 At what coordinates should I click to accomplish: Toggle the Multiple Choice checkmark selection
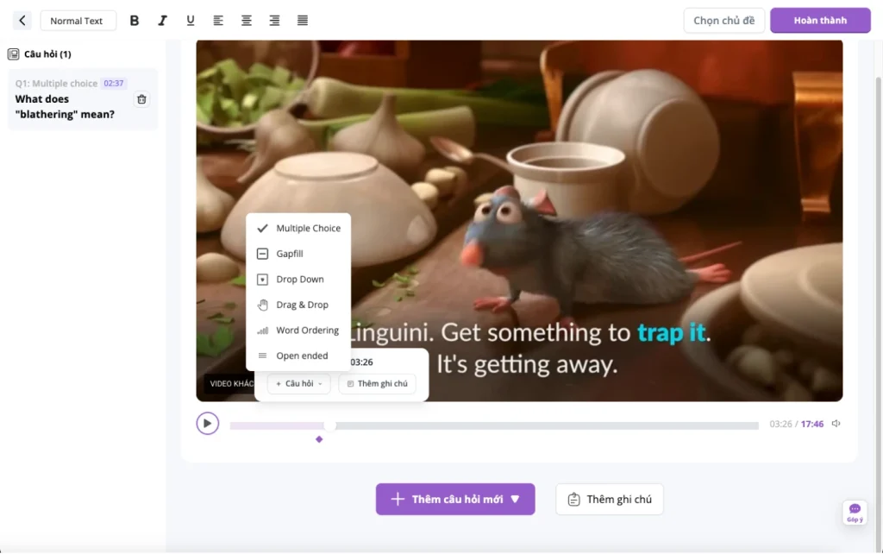pyautogui.click(x=261, y=228)
